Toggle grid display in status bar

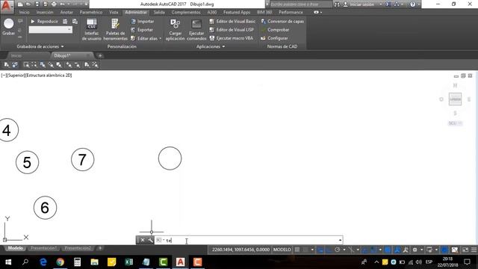pyautogui.click(x=297, y=250)
